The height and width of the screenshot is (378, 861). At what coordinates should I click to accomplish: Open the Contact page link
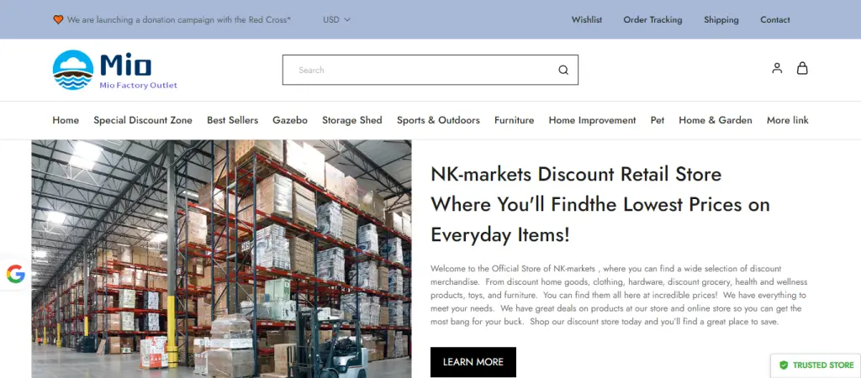click(774, 20)
